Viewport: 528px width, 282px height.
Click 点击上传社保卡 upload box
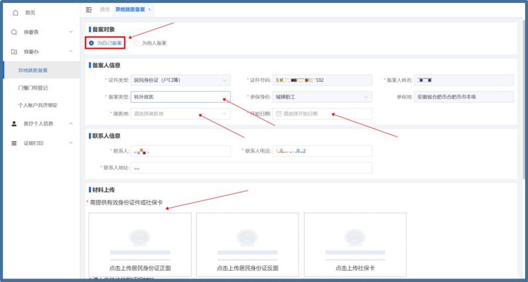pyautogui.click(x=355, y=244)
